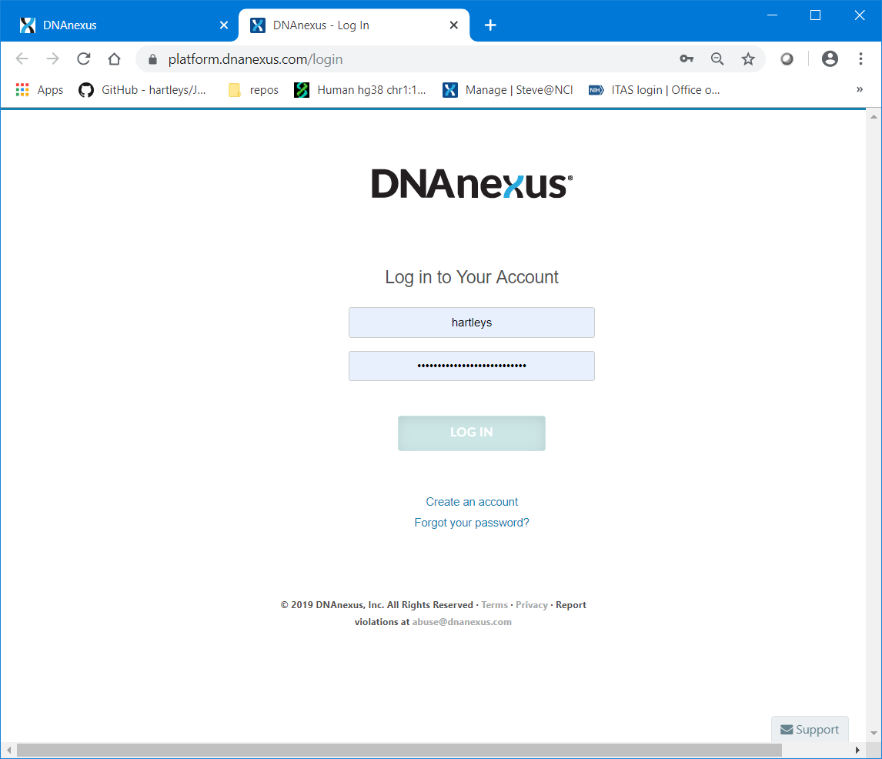Click Forgot your password link
Screen dimensions: 882x759
pyautogui.click(x=472, y=523)
